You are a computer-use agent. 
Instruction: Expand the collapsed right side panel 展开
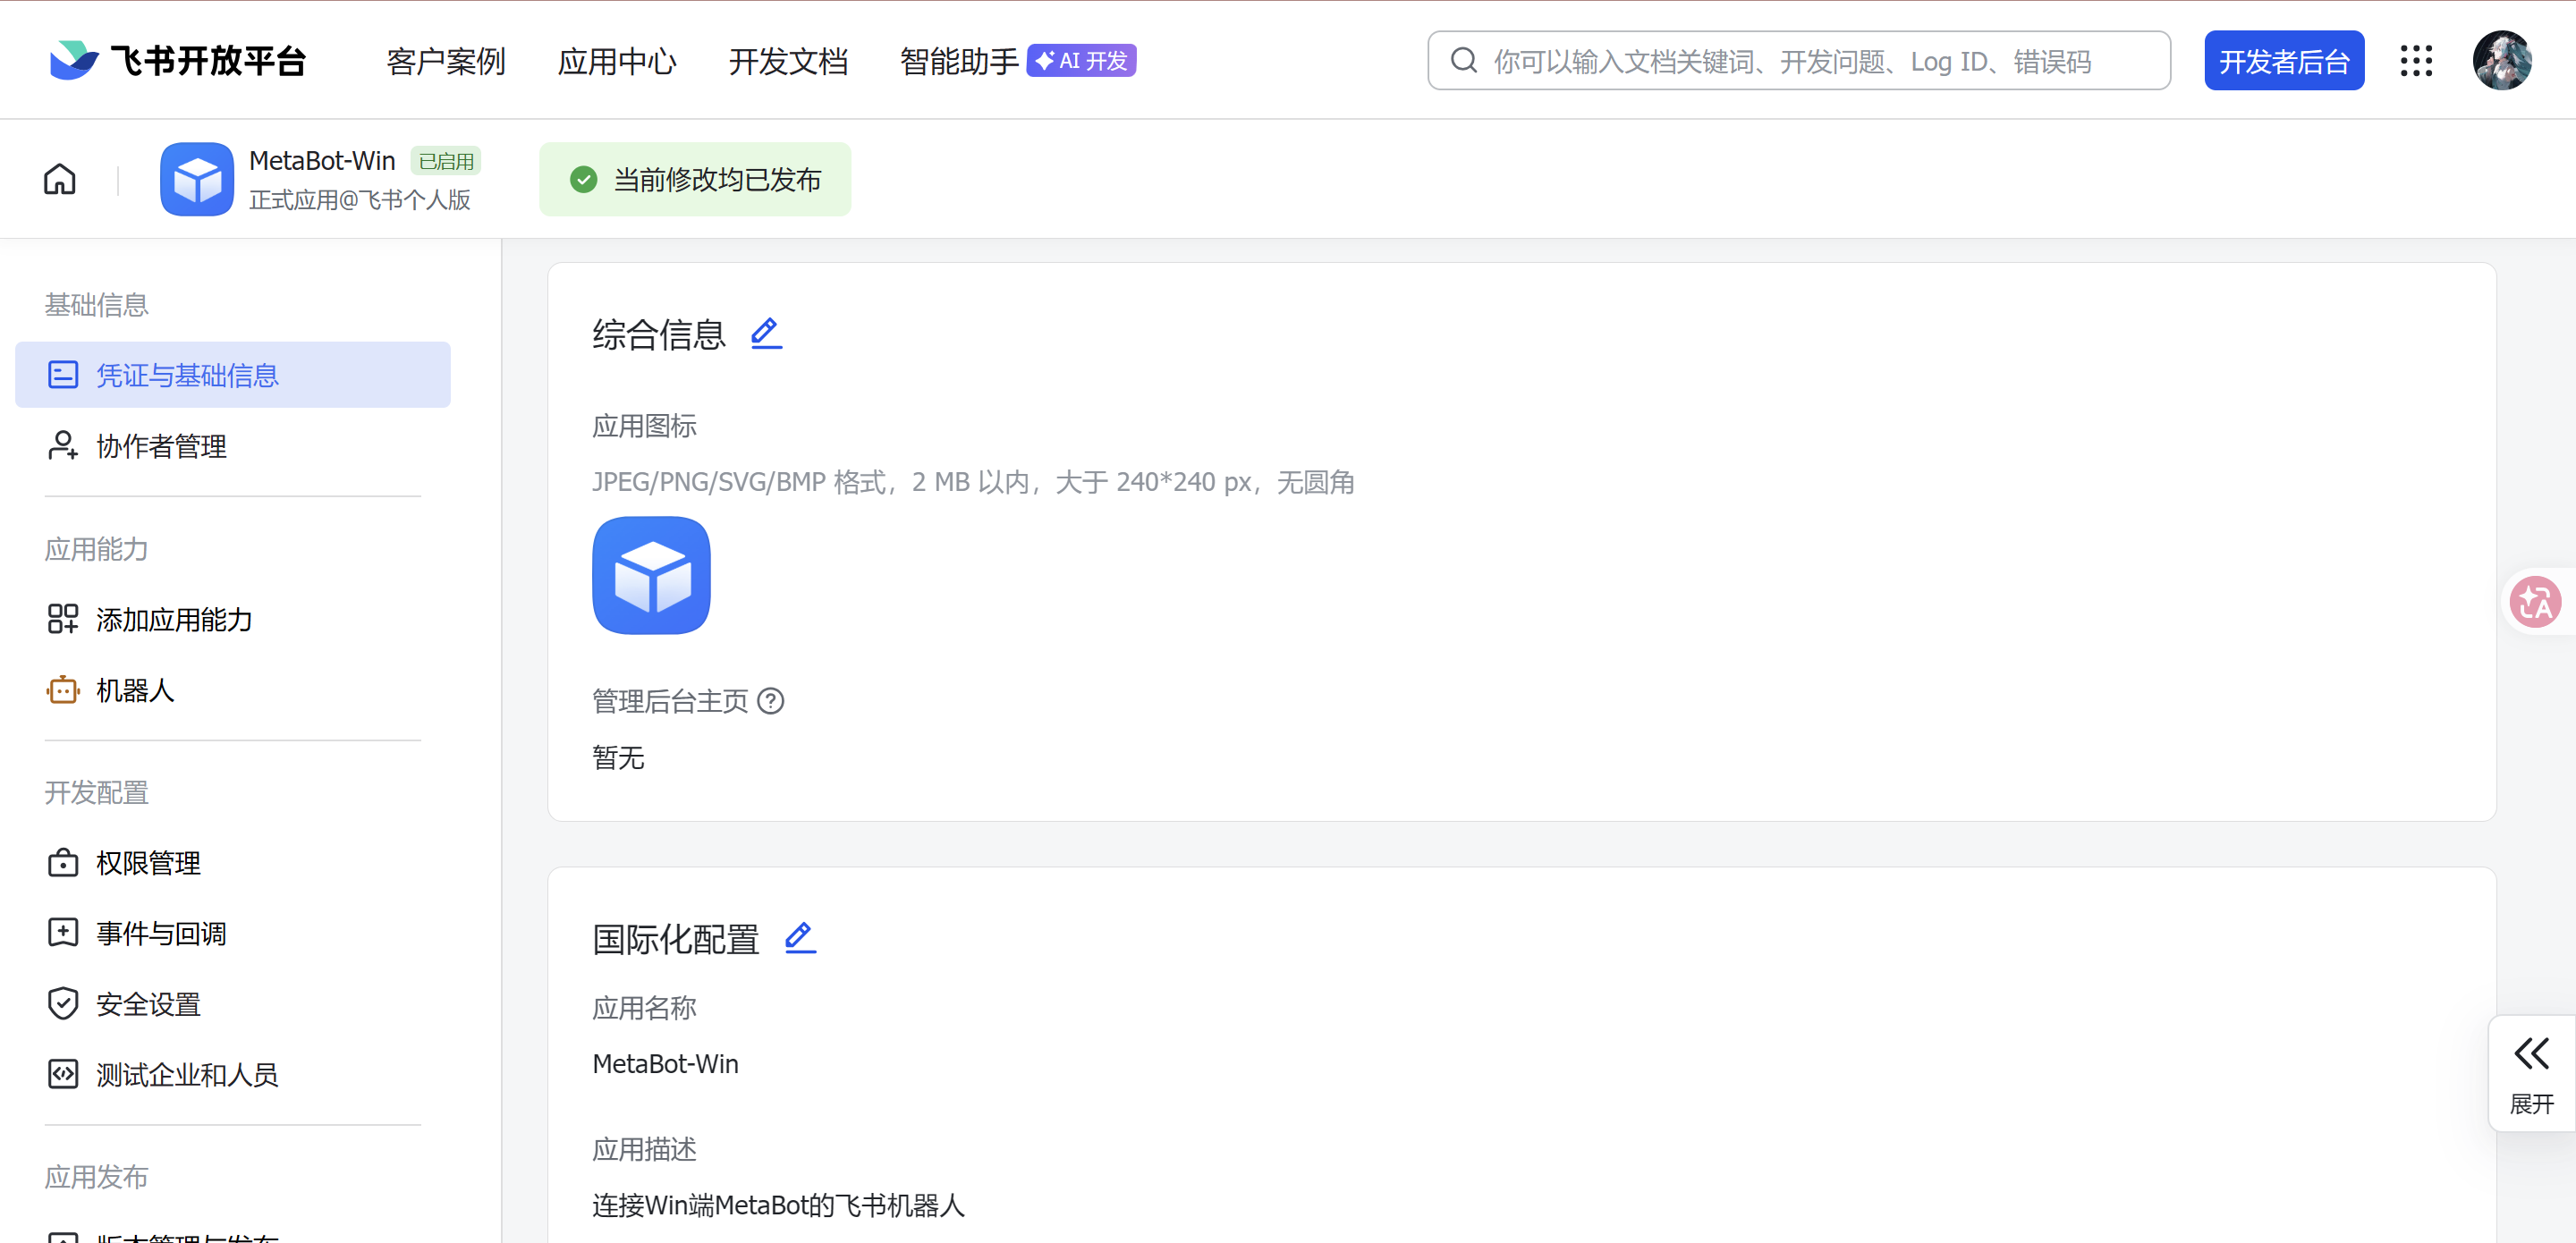(x=2531, y=1073)
